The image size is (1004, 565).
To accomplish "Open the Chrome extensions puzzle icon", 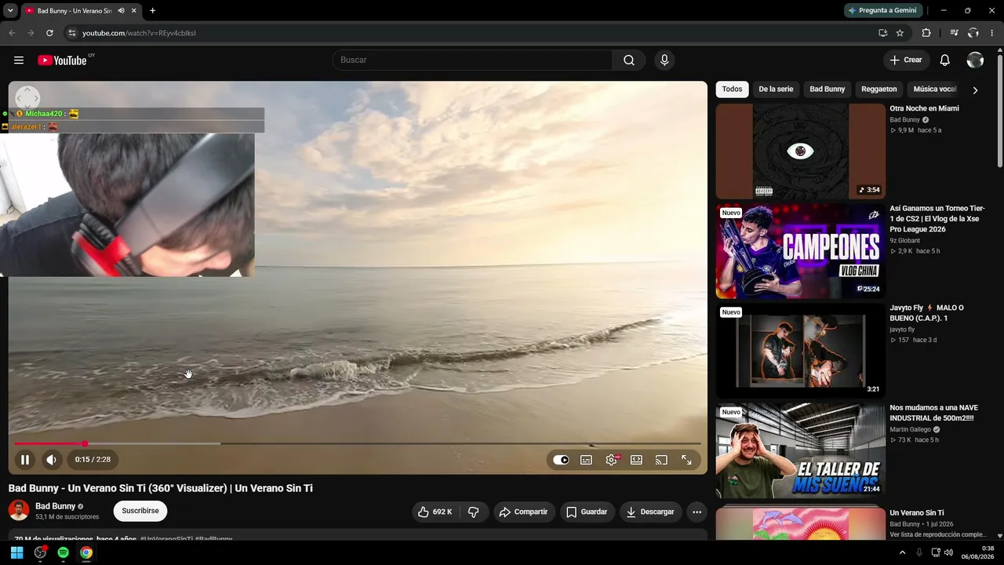I will click(x=926, y=33).
